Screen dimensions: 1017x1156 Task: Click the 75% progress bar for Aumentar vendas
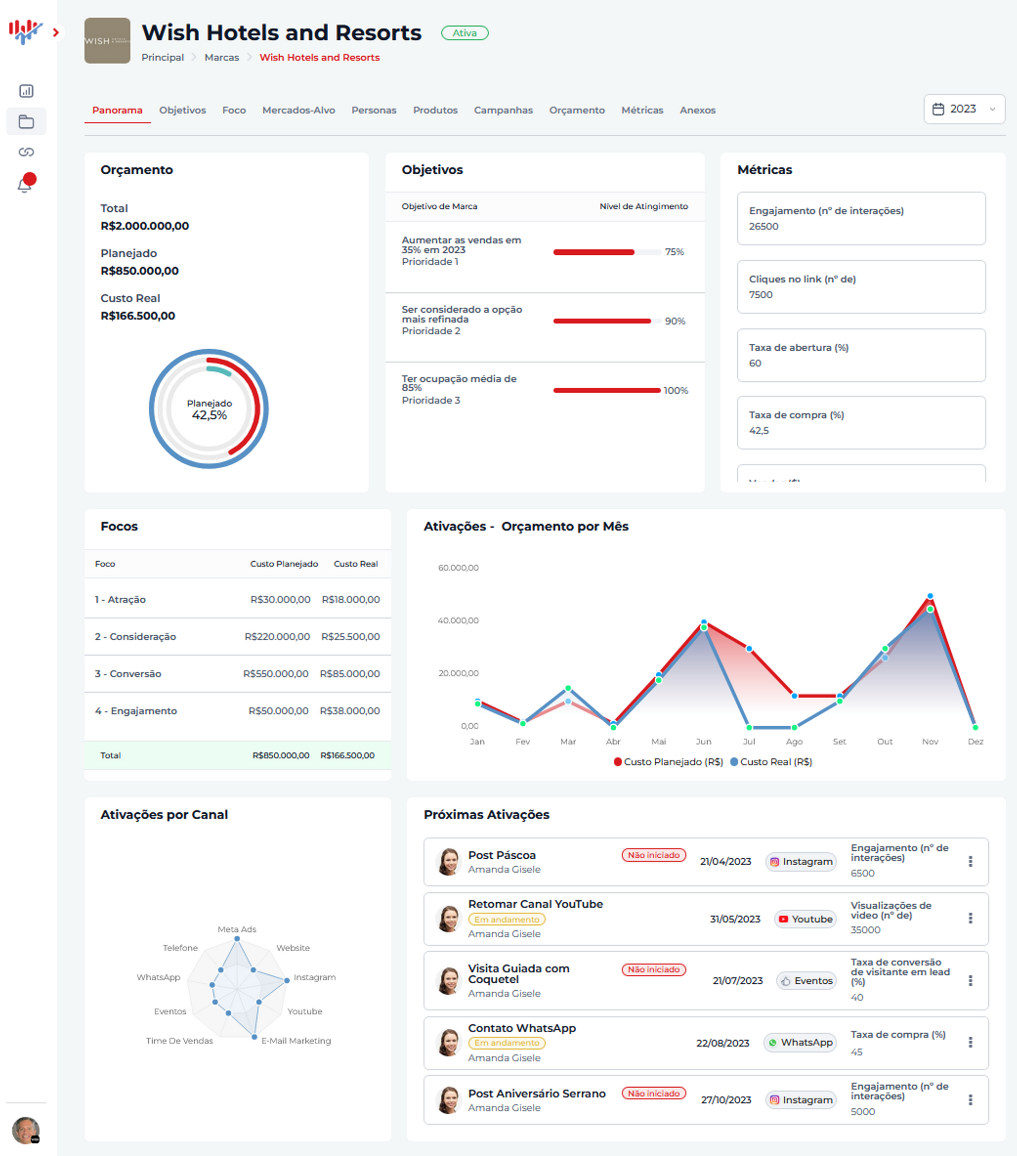tap(607, 252)
